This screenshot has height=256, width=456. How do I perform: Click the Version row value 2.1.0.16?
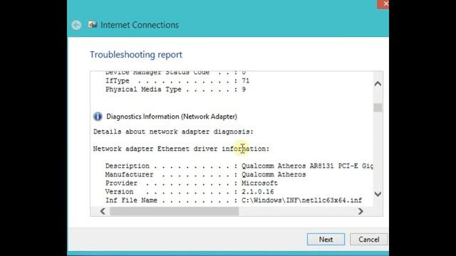coord(258,192)
